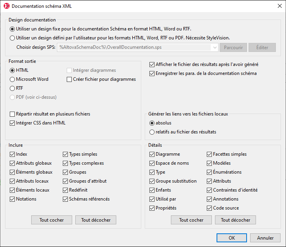Uncheck the Index include option
The width and height of the screenshot is (286, 247).
tap(12, 154)
